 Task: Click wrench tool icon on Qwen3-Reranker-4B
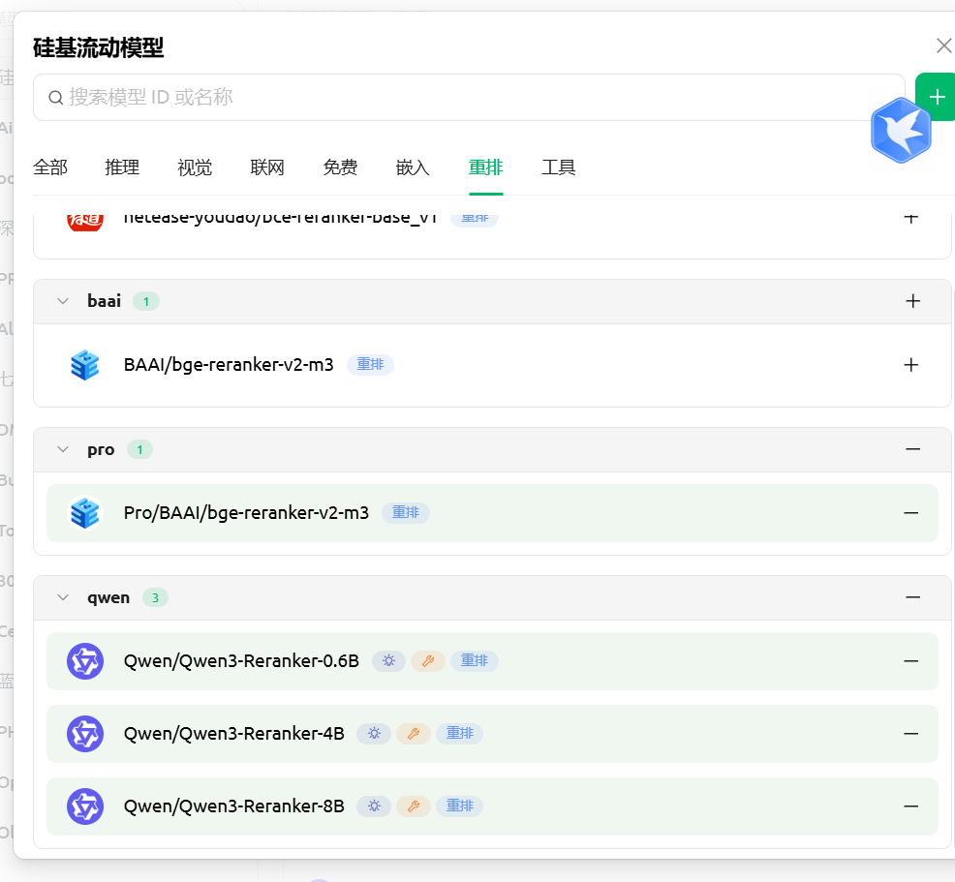click(x=413, y=734)
